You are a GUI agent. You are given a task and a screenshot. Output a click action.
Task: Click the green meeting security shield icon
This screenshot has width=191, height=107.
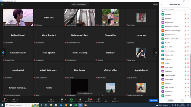2,4
